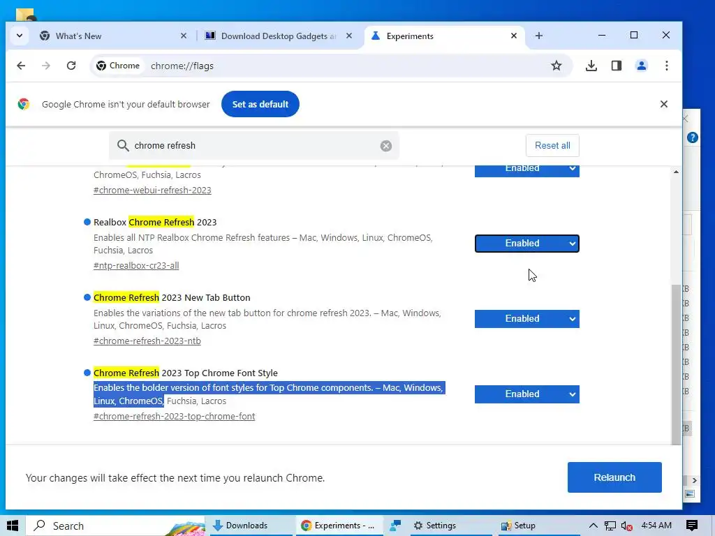The height and width of the screenshot is (536, 715).
Task: Click the muted volume tray icon
Action: [x=626, y=526]
